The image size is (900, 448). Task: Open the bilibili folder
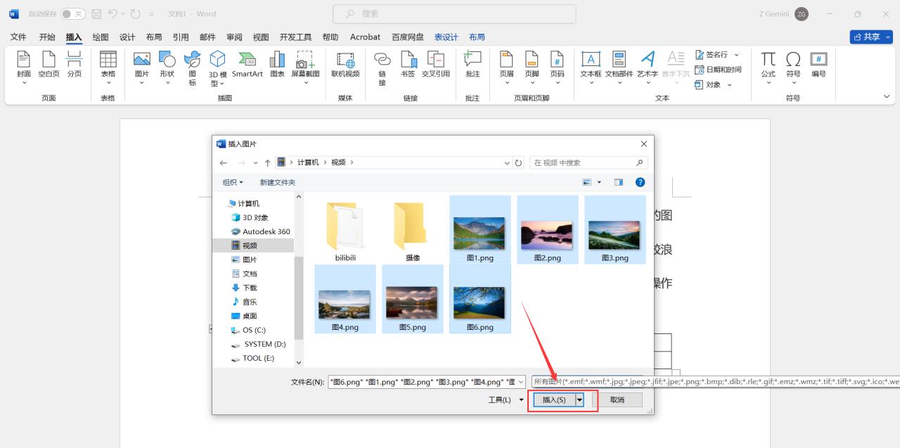tap(345, 232)
